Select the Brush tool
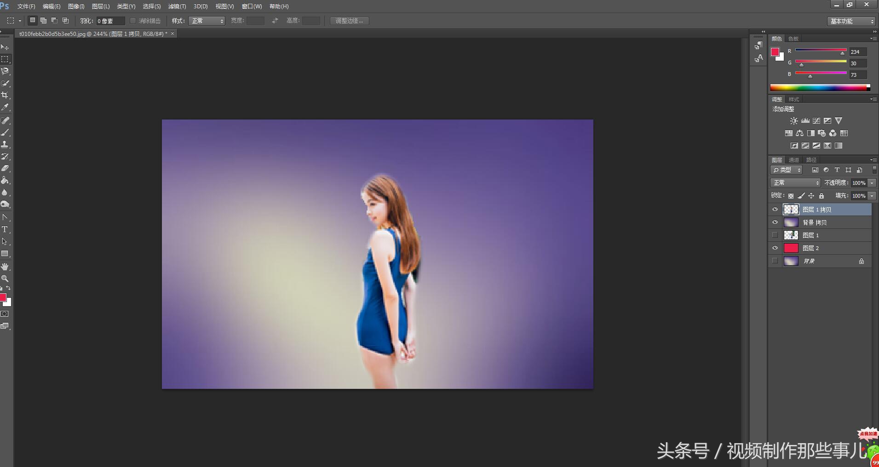879x467 pixels. [x=5, y=132]
